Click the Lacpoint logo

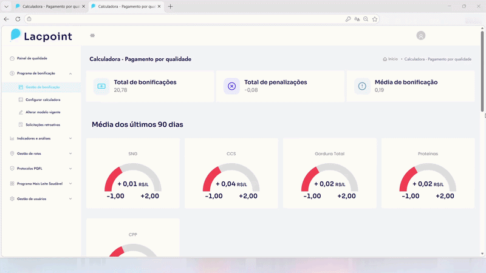41,36
